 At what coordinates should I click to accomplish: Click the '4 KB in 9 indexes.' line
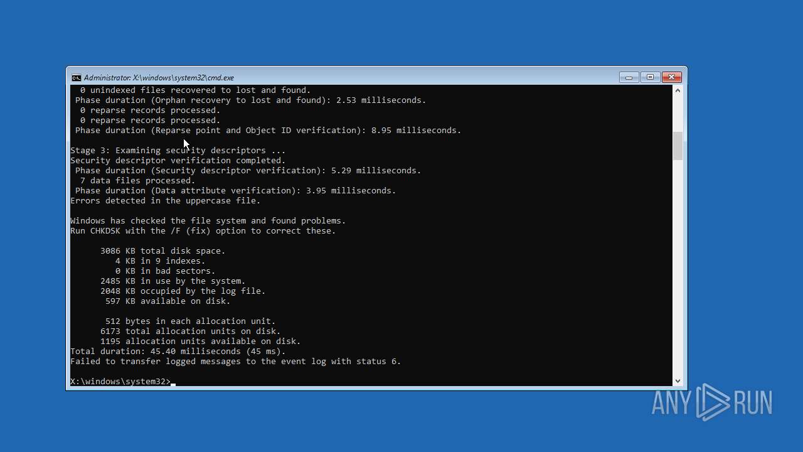(161, 261)
